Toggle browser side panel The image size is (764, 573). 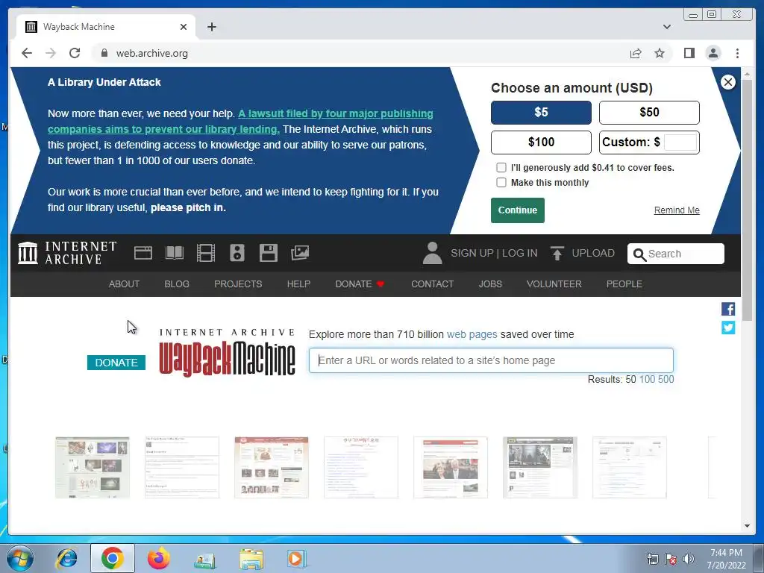(x=689, y=53)
